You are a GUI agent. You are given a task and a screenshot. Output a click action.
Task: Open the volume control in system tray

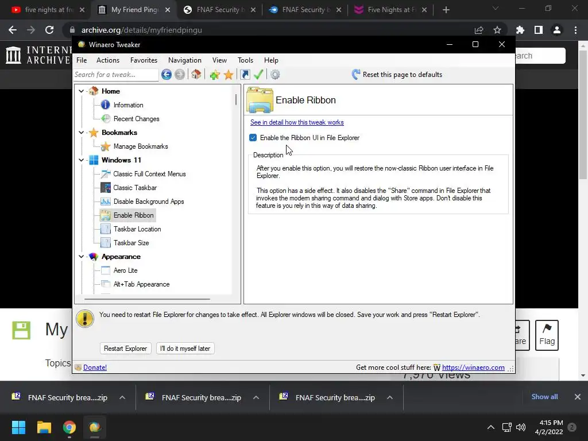point(520,427)
